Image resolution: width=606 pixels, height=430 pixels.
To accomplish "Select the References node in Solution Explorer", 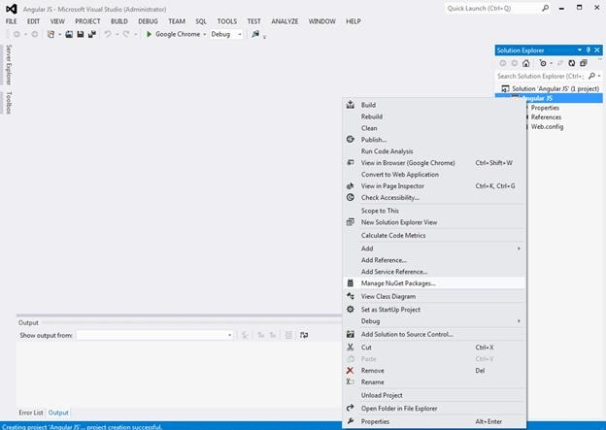I will point(546,117).
